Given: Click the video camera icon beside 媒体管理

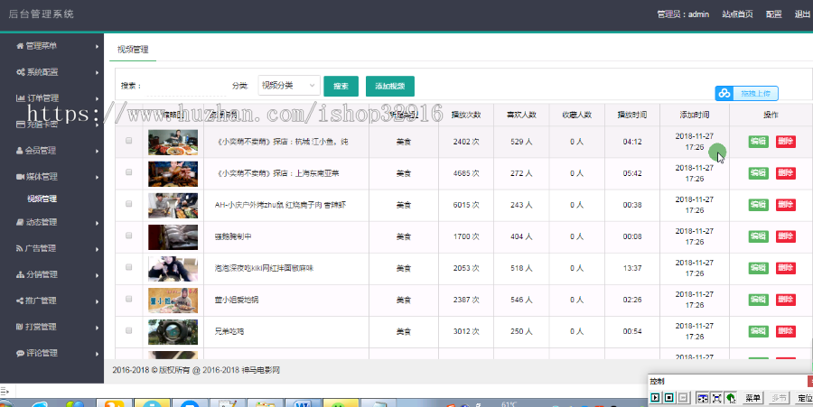Looking at the screenshot, I should [20, 177].
